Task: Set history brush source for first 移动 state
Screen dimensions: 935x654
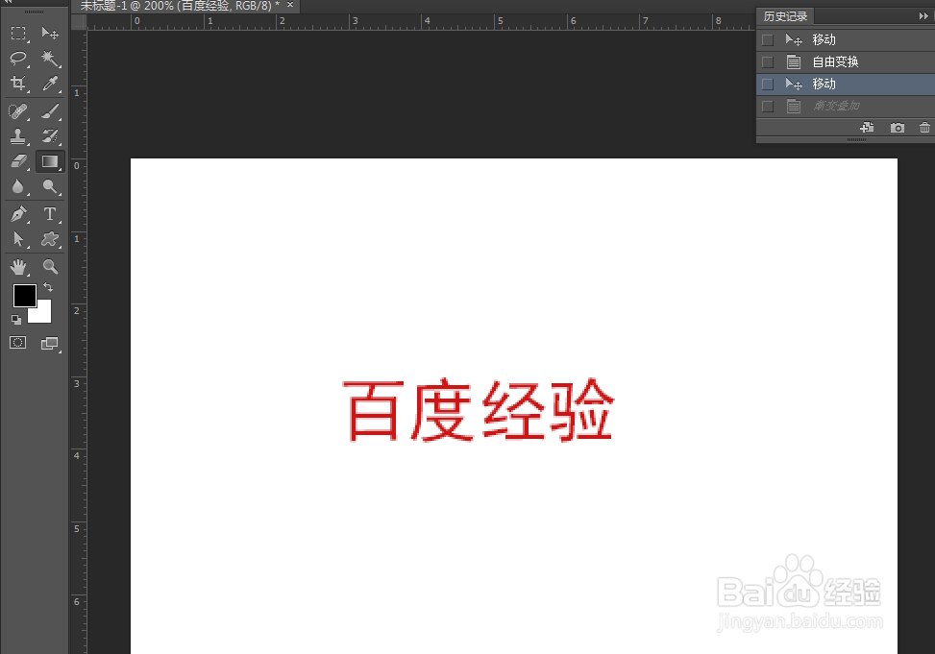Action: [768, 40]
